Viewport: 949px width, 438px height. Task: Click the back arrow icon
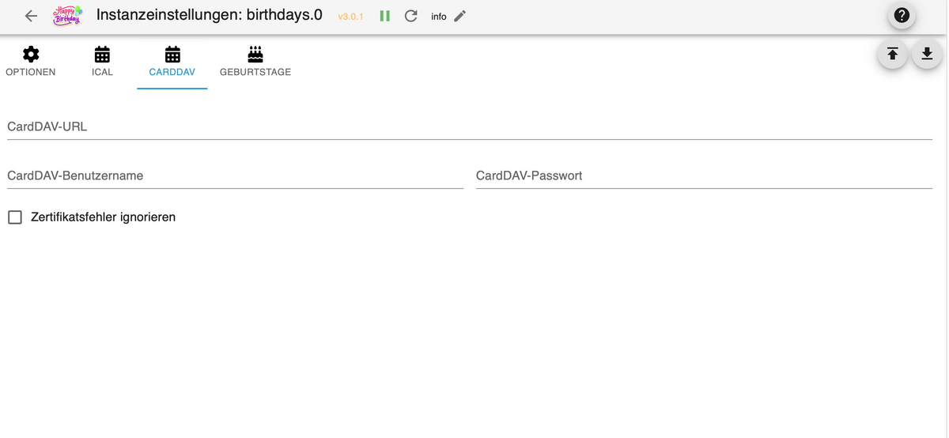coord(32,16)
